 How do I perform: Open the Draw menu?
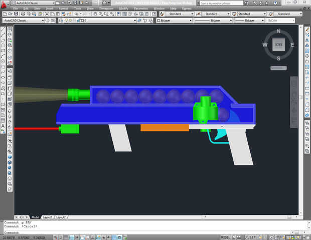tap(90, 9)
